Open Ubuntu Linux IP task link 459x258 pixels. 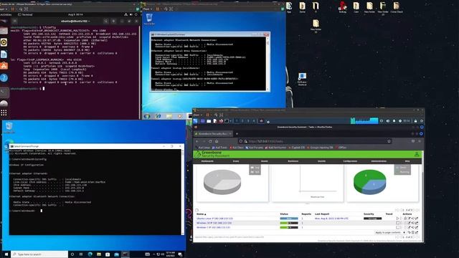click(x=214, y=219)
